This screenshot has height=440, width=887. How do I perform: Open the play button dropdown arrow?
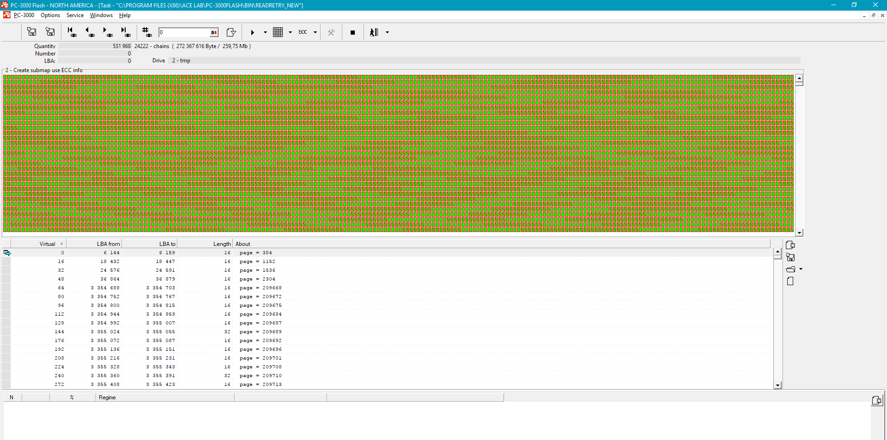265,32
